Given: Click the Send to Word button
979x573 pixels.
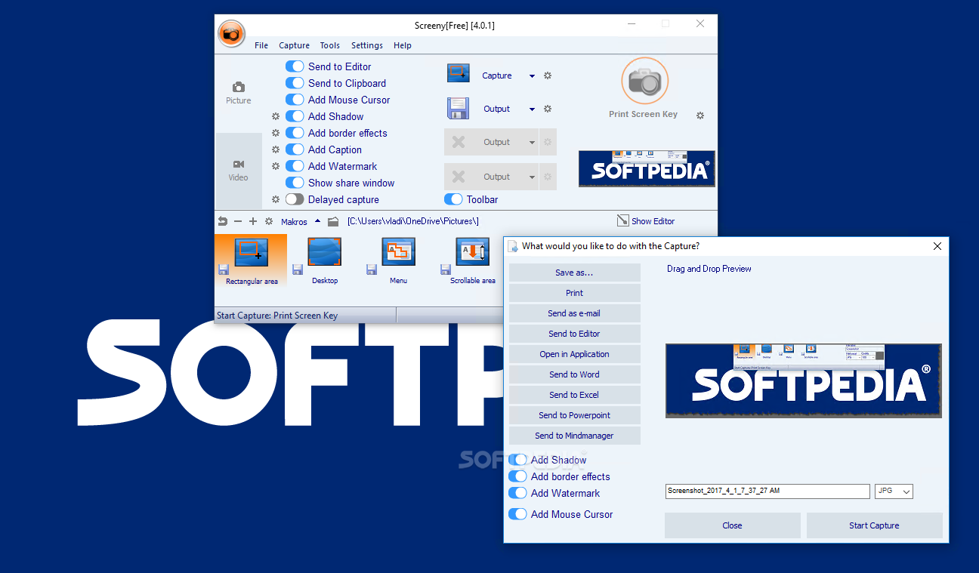Looking at the screenshot, I should [574, 374].
